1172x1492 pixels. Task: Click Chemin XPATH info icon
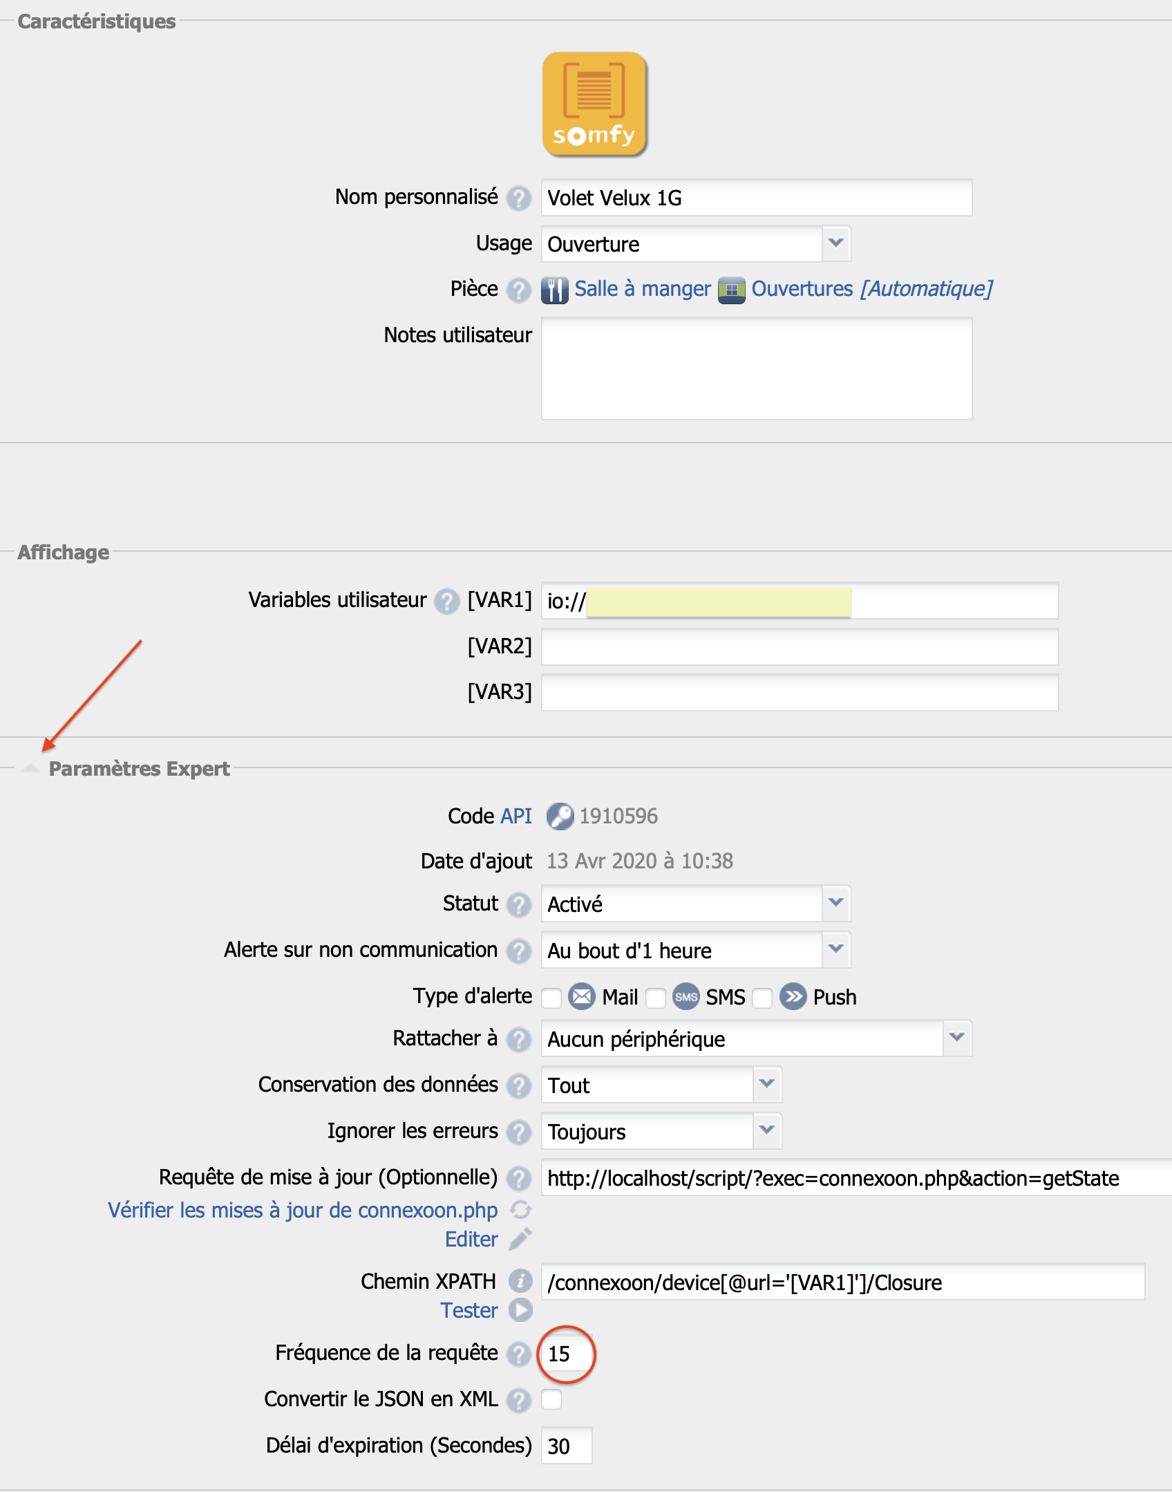tap(520, 1281)
